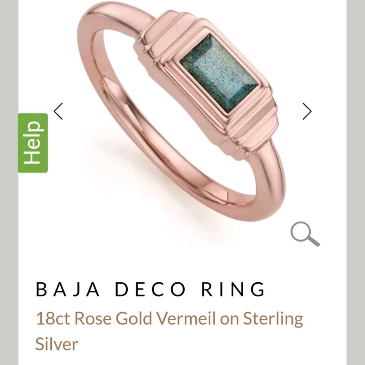Viewport: 365px width, 365px height.
Task: Click the left gray page margin
Action: point(9,182)
